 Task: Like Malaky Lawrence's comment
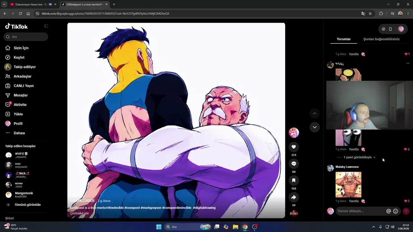tap(406, 201)
